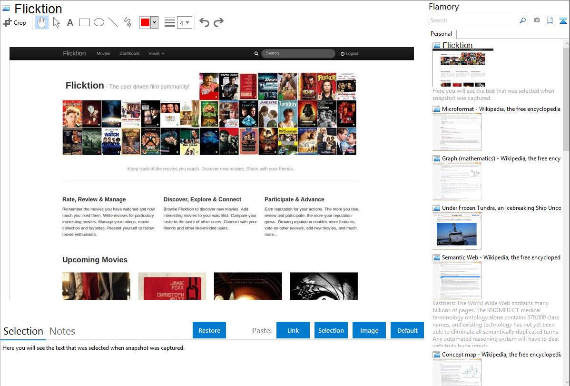Select the text annotation tool
This screenshot has width=570, height=386.
(70, 22)
